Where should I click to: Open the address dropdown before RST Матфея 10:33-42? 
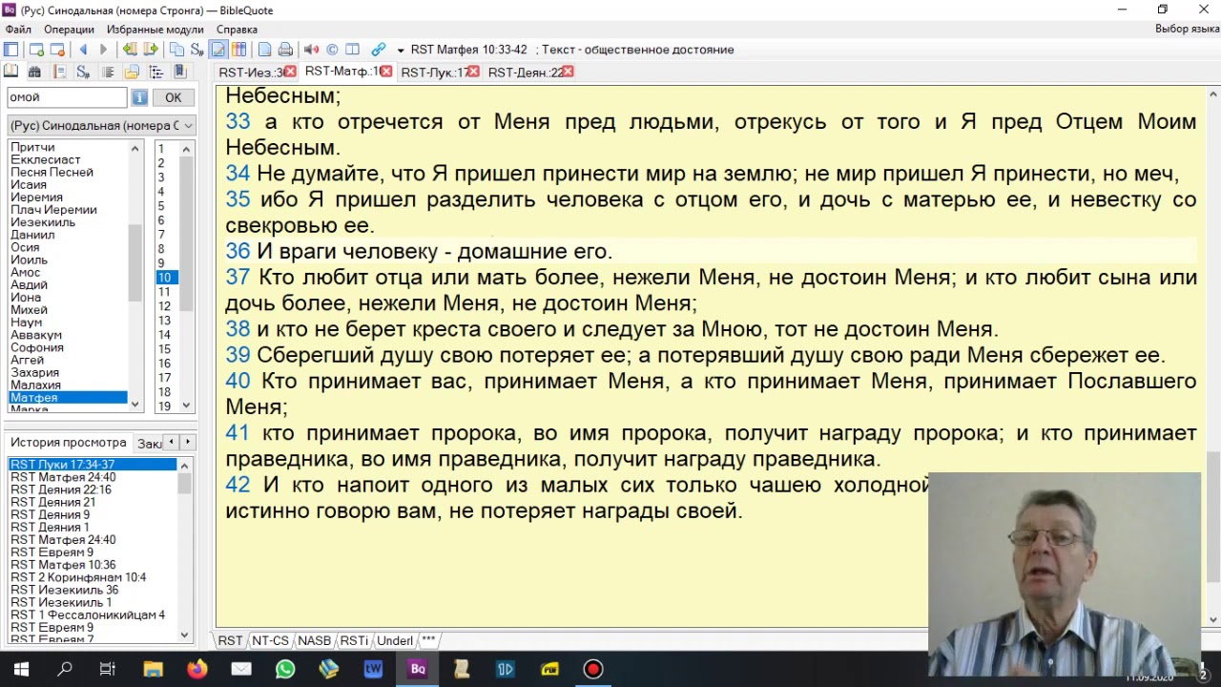pos(401,51)
